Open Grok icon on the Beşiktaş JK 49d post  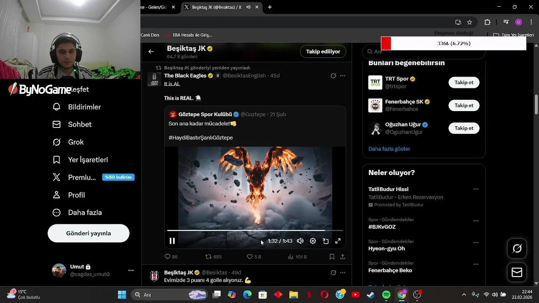[333, 273]
